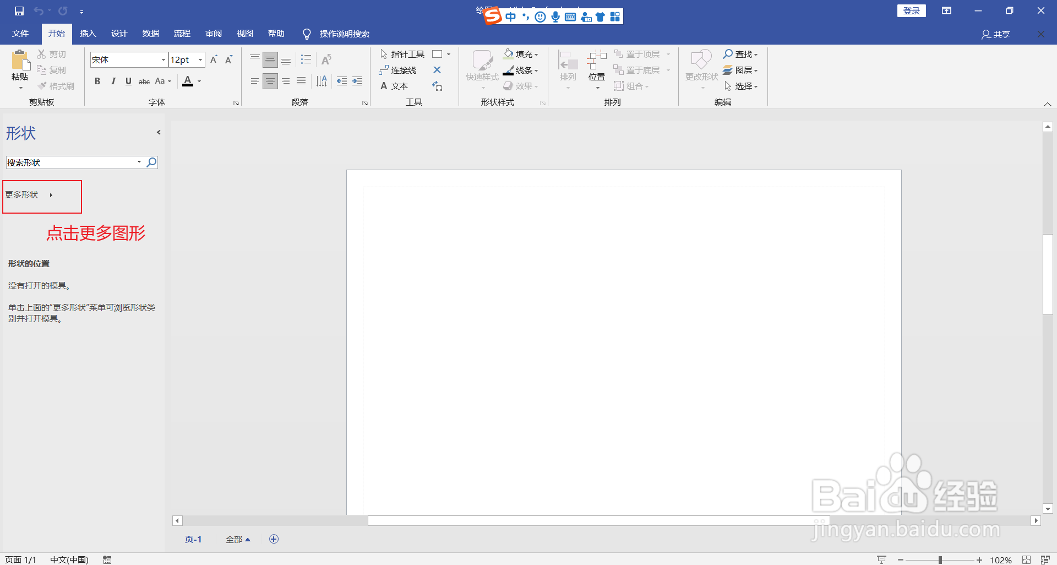
Task: Open the rectangle tool dropdown arrow
Action: tap(449, 54)
